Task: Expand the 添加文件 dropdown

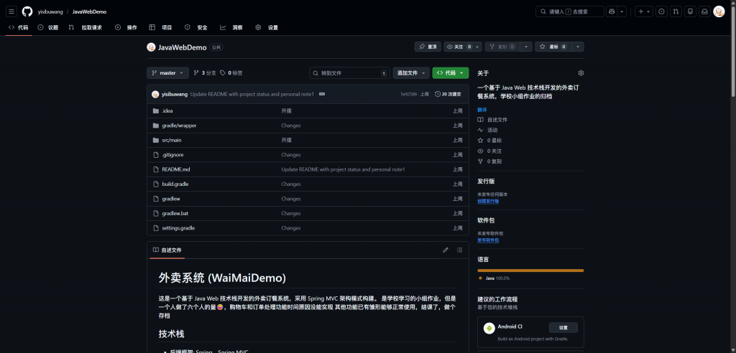Action: [x=411, y=73]
